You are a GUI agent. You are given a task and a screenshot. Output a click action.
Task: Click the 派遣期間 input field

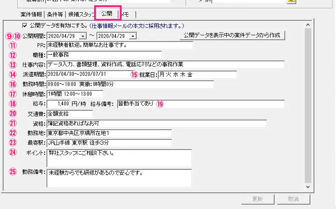89,74
